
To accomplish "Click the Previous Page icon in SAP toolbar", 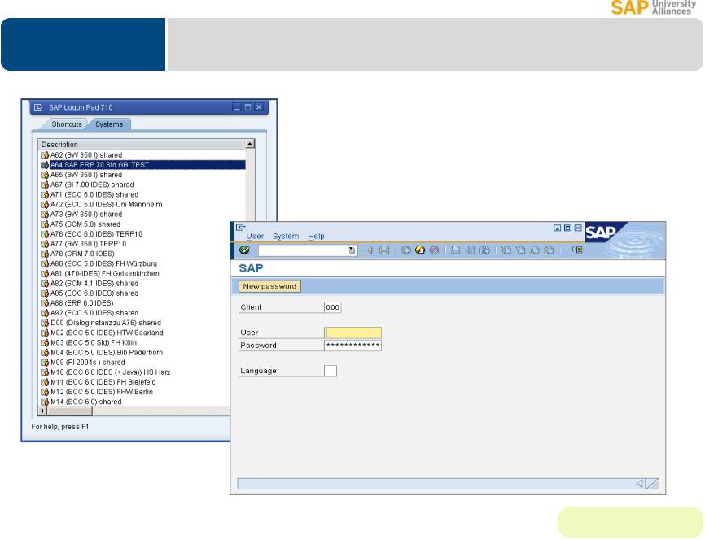I will pos(520,250).
